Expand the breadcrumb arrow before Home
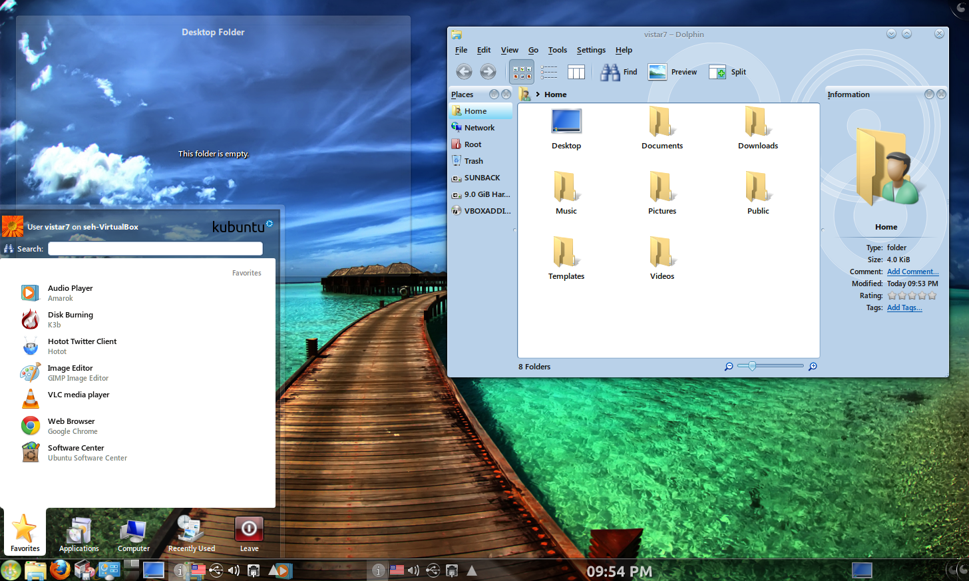 click(538, 95)
